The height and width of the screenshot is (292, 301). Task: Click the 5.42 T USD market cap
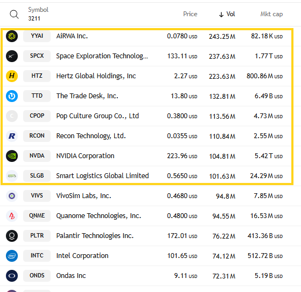tap(269, 156)
